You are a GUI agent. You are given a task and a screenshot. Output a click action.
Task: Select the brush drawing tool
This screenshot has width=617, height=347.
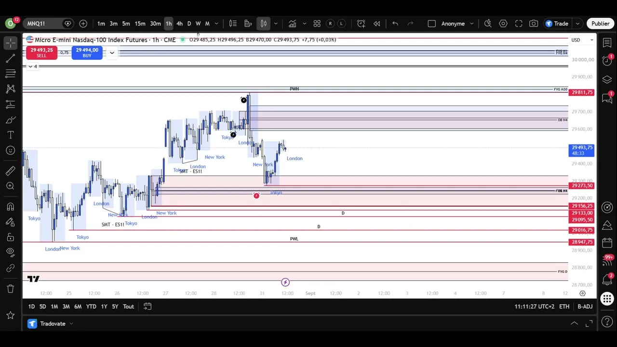[11, 120]
